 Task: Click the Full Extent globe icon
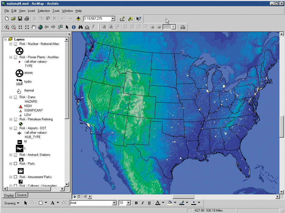point(40,27)
